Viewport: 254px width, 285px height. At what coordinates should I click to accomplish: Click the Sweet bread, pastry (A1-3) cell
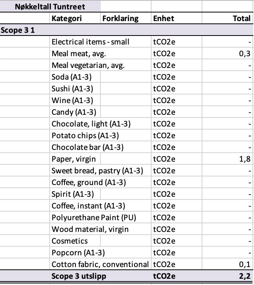(100, 171)
